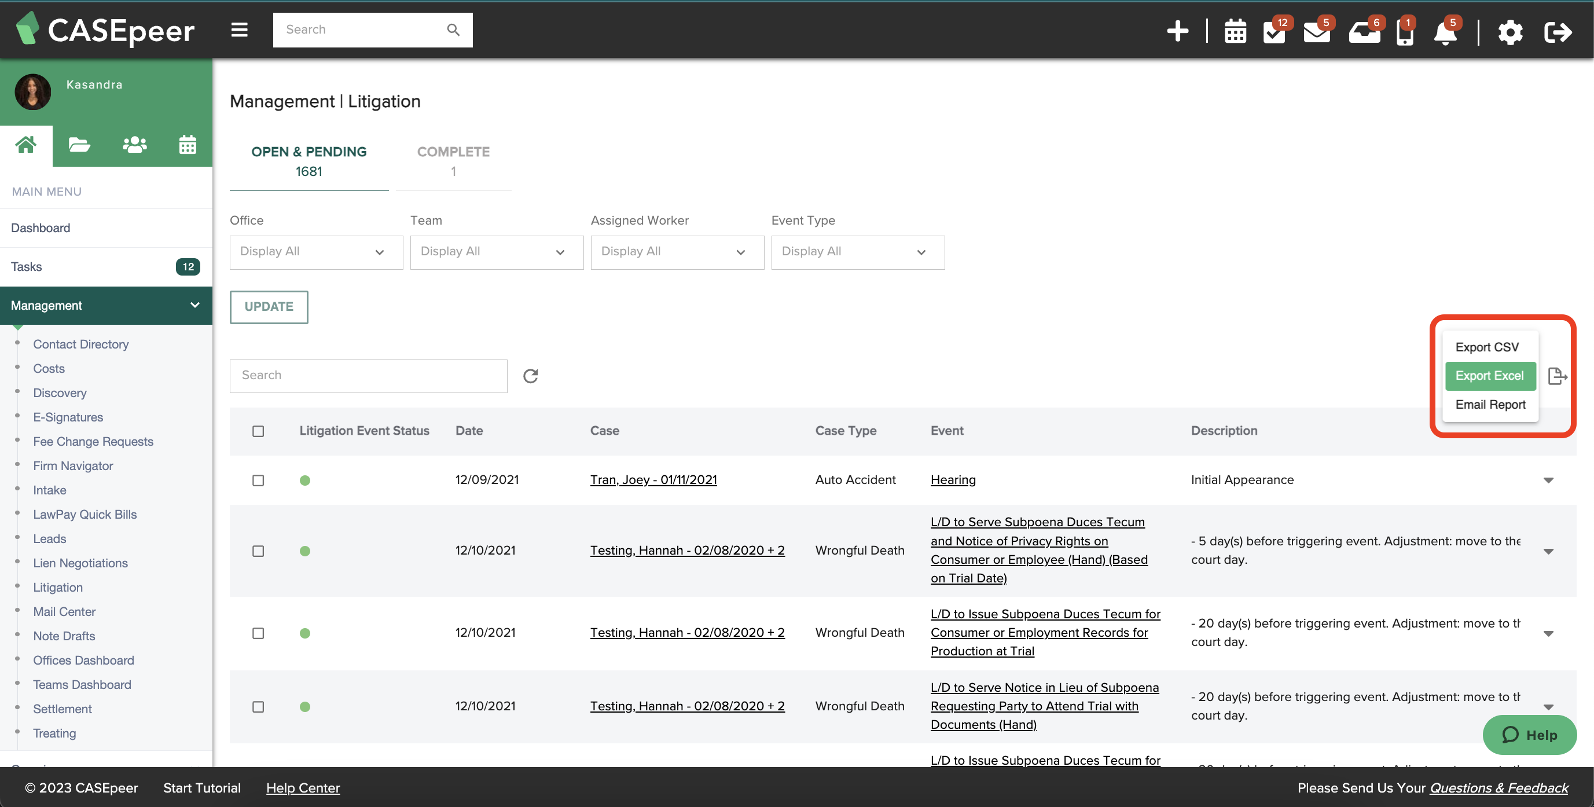
Task: Expand the '5 day(s) before triggering event' row arrow
Action: click(x=1548, y=551)
